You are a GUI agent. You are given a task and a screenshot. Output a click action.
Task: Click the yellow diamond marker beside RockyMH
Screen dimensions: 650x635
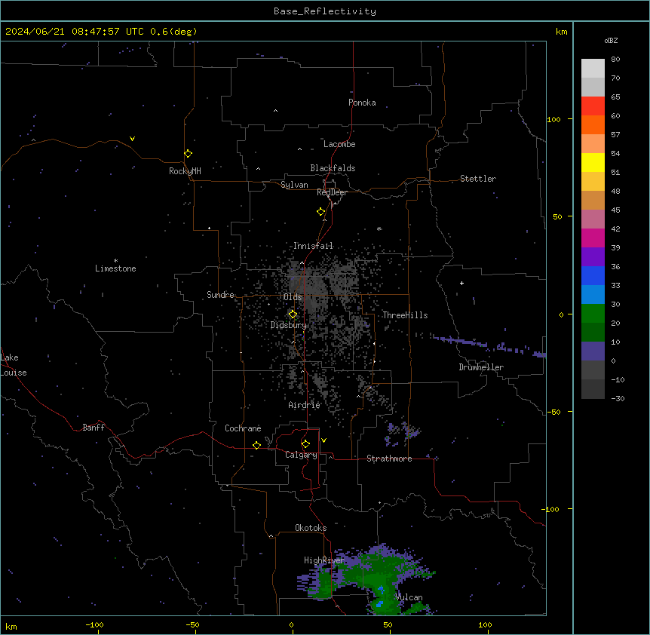click(188, 154)
